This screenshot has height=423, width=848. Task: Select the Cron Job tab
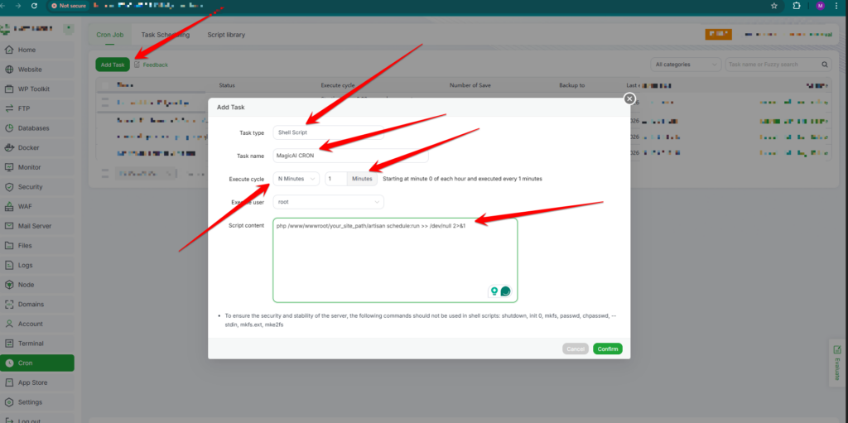point(110,35)
